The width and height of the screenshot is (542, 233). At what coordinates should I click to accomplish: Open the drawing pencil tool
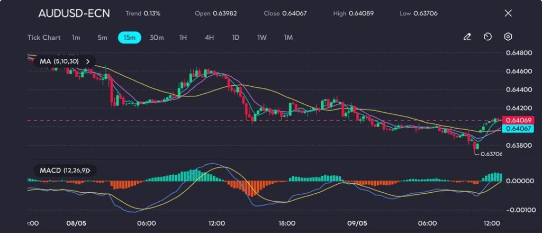coord(467,37)
